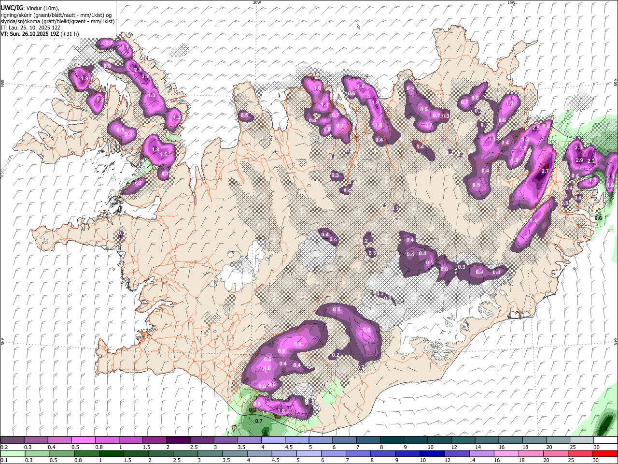
Task: Click the "20W" longitude label at top
Action: pyautogui.click(x=257, y=2)
